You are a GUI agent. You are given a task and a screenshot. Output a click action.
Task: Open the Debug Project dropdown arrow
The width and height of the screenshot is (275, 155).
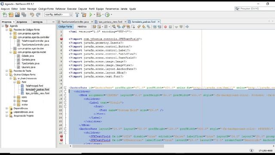tap(103, 15)
